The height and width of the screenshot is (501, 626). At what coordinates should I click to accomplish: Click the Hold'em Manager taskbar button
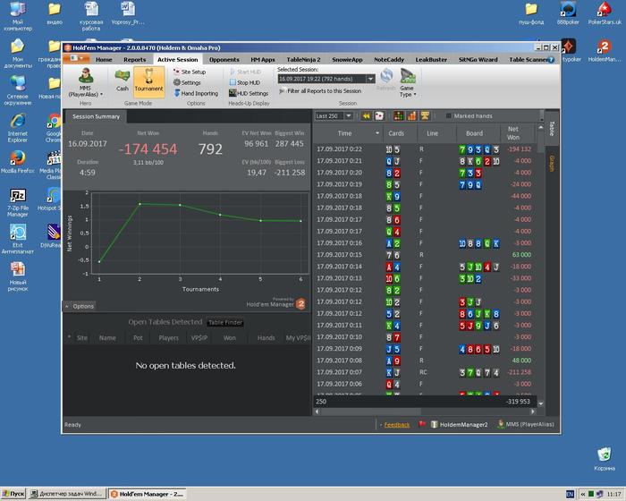[x=147, y=494]
